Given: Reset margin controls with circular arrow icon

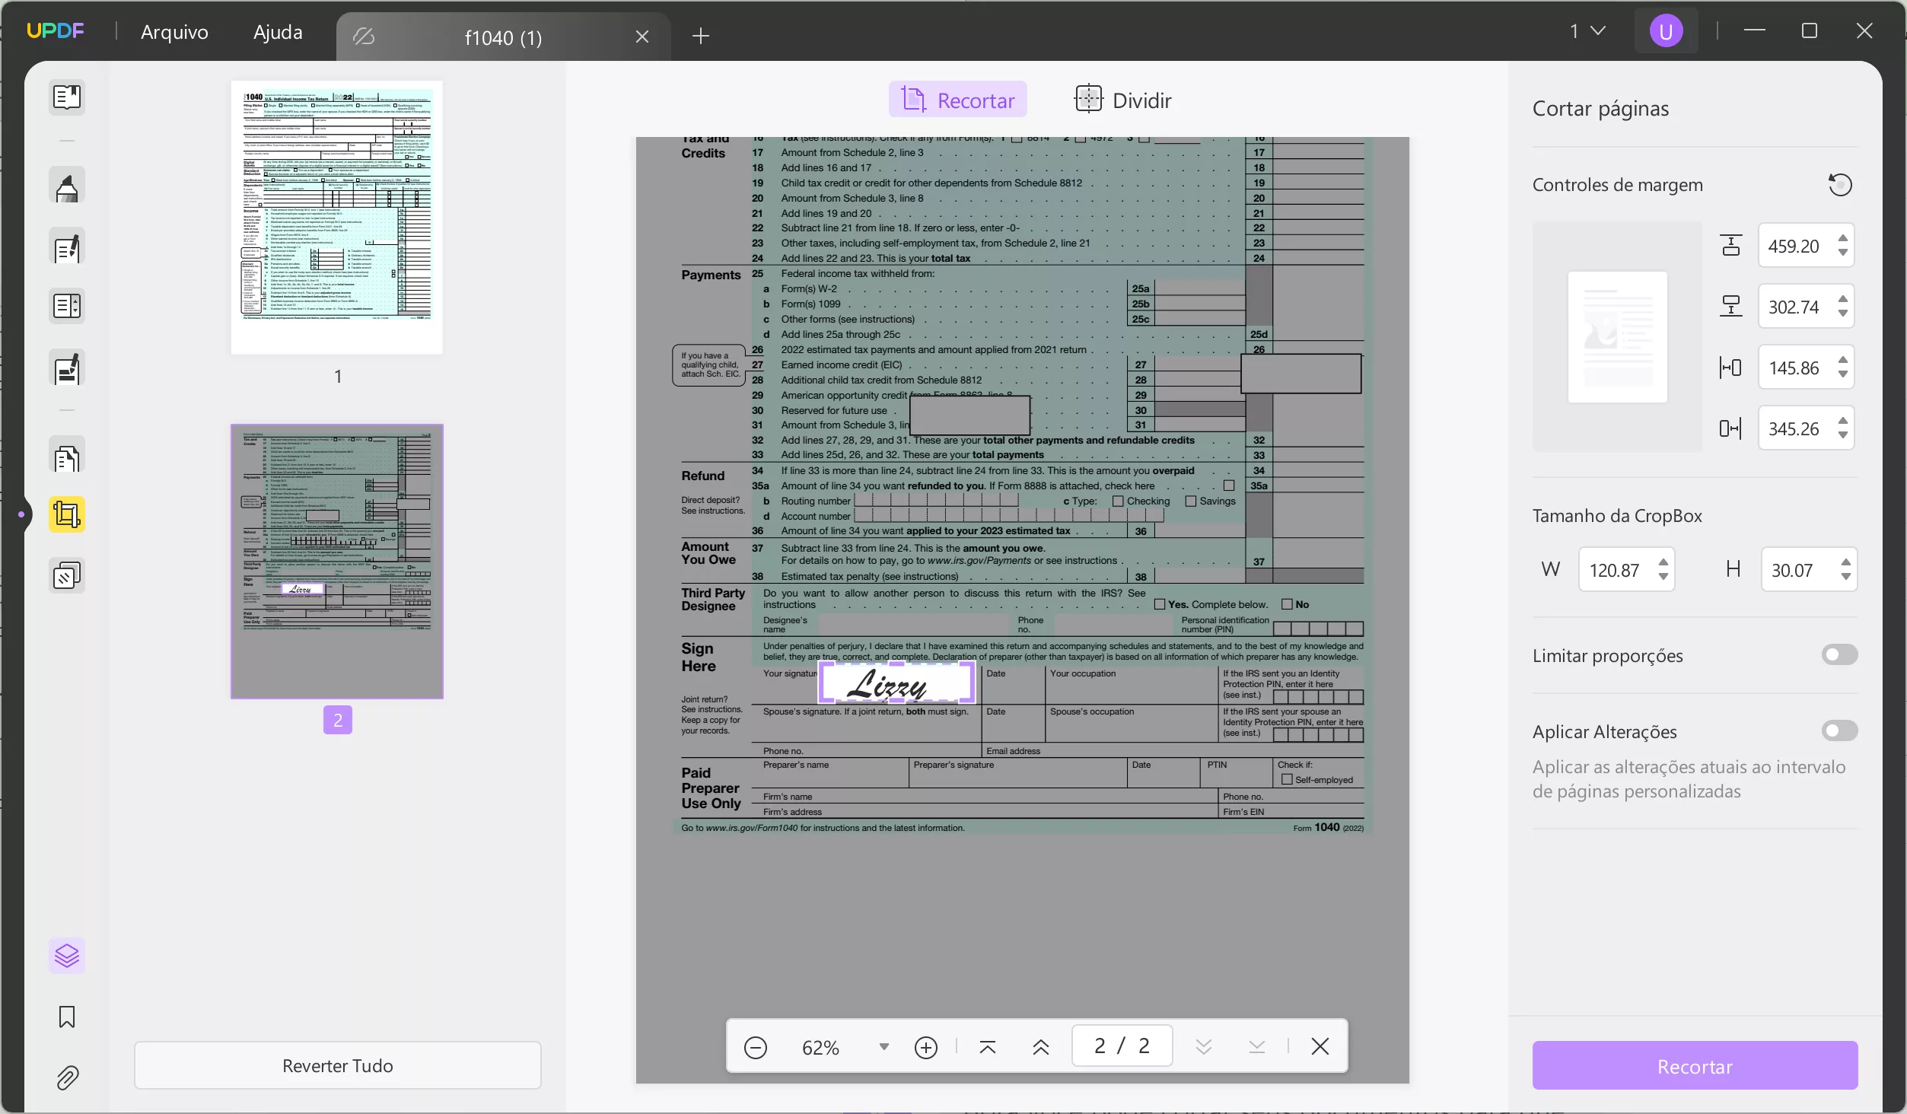Looking at the screenshot, I should (x=1840, y=185).
